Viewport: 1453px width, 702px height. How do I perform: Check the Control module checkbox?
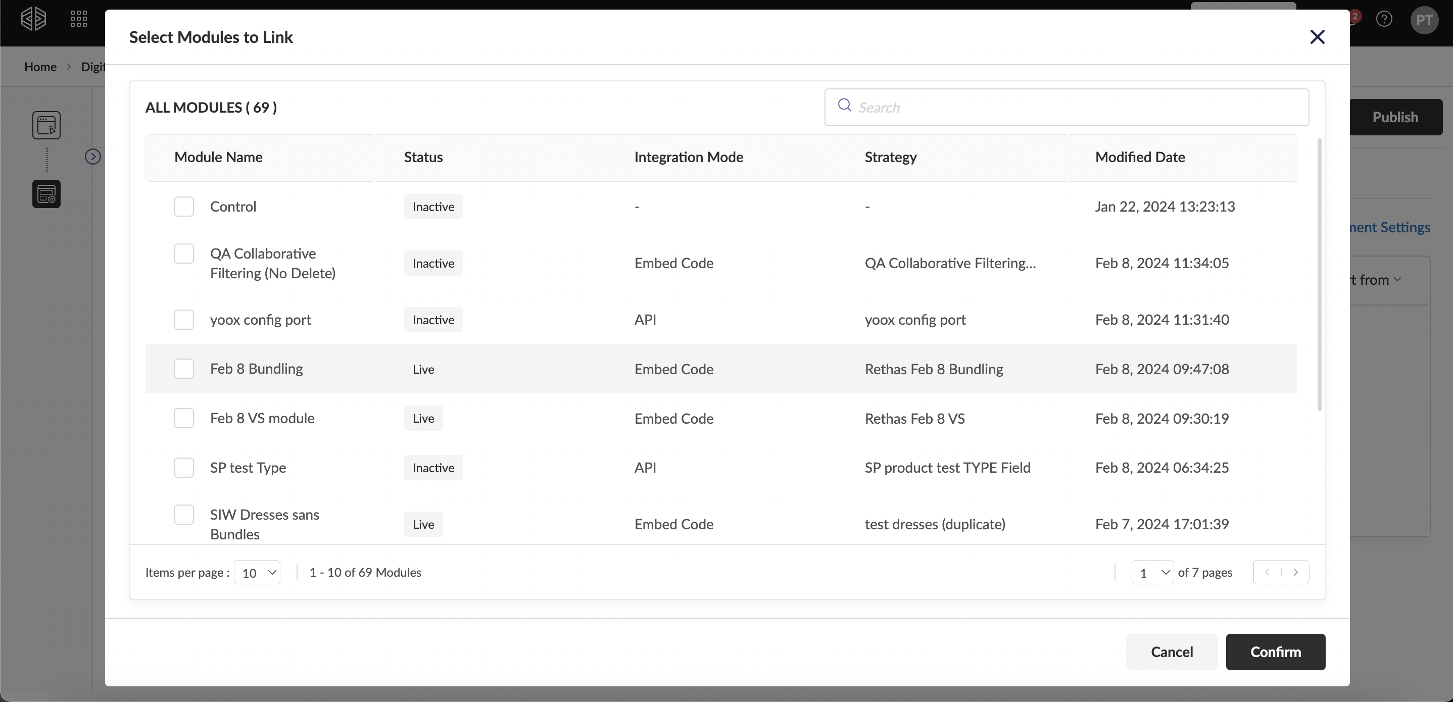(184, 207)
